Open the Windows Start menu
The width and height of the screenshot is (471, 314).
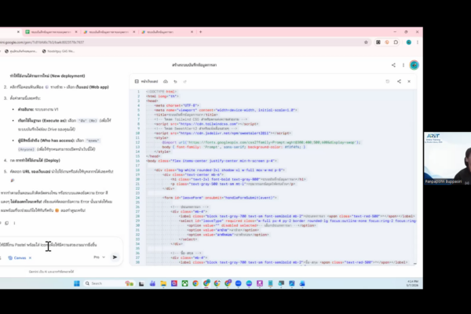point(77,283)
